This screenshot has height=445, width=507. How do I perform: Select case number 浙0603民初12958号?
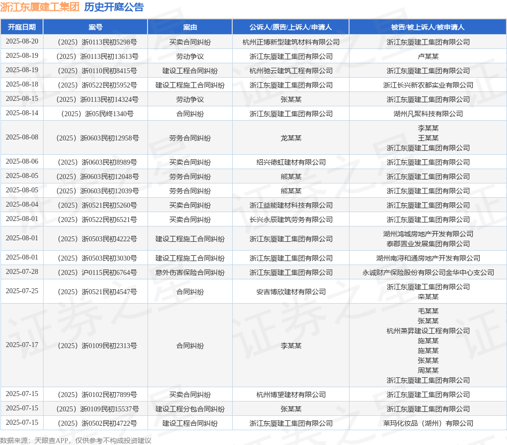coord(109,138)
